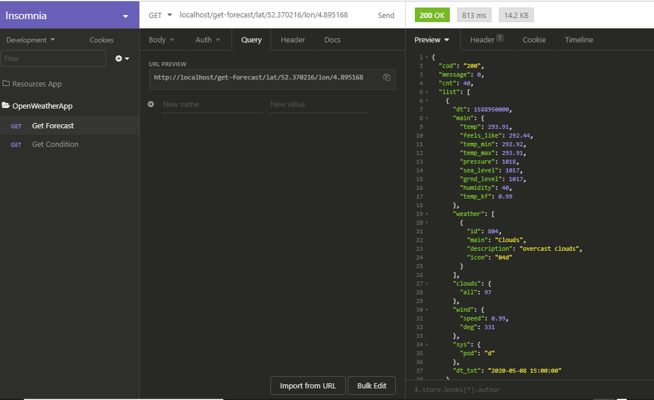Click the "temp" value 293.91

click(498, 127)
